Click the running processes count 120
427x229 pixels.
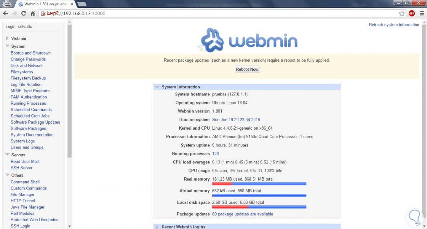215,154
